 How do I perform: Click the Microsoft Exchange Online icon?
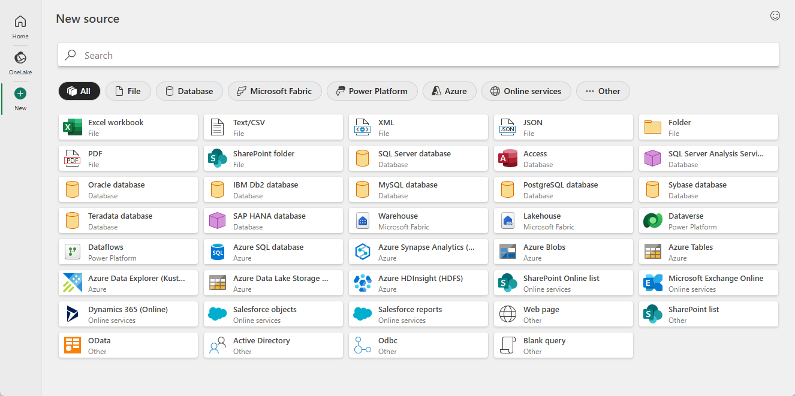pos(652,283)
